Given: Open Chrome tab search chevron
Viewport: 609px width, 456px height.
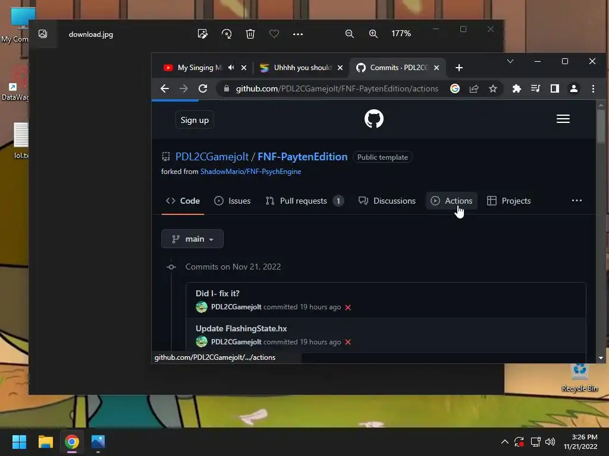Looking at the screenshot, I should click(x=510, y=61).
